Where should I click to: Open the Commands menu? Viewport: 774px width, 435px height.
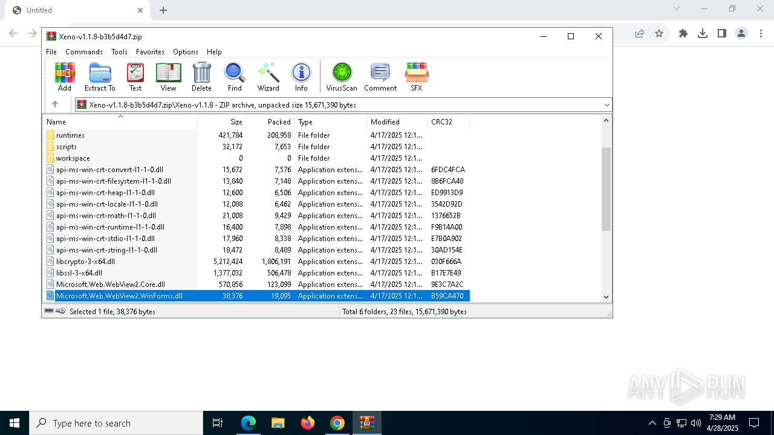[x=84, y=52]
